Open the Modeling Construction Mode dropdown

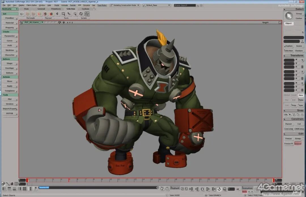point(125,5)
